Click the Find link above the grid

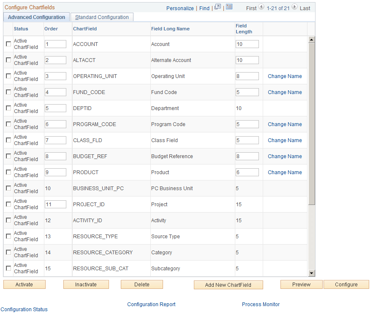[204, 8]
